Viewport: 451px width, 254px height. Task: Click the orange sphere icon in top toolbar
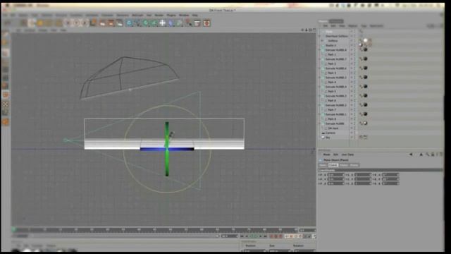click(x=40, y=23)
